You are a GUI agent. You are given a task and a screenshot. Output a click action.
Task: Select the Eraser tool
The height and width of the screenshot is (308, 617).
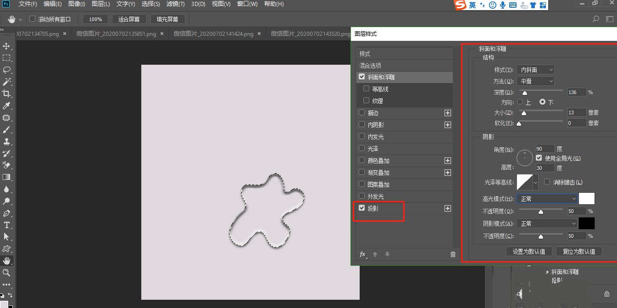(7, 165)
